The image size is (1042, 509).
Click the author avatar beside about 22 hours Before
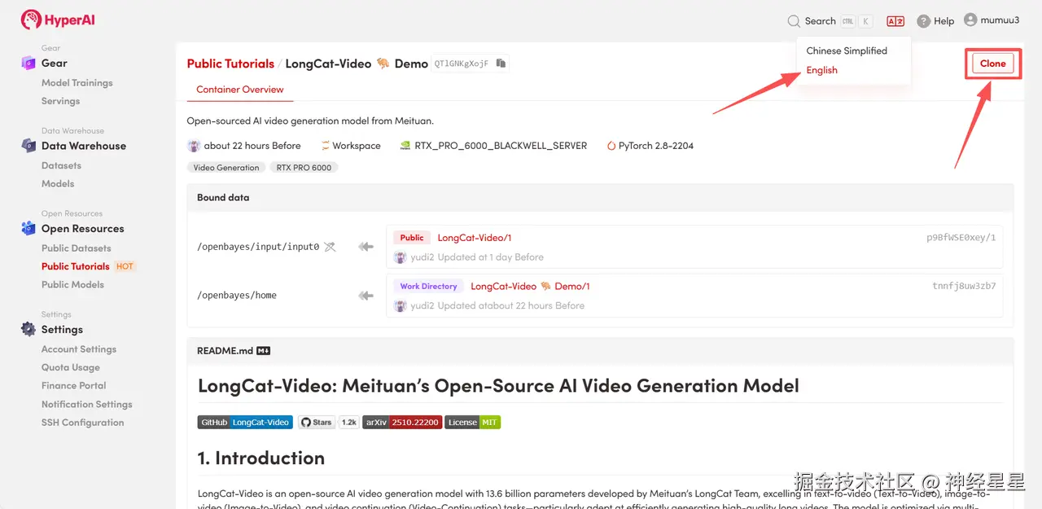(x=194, y=146)
